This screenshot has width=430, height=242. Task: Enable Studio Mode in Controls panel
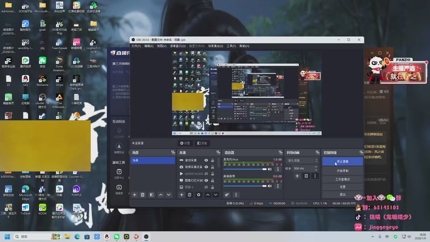[342, 179]
